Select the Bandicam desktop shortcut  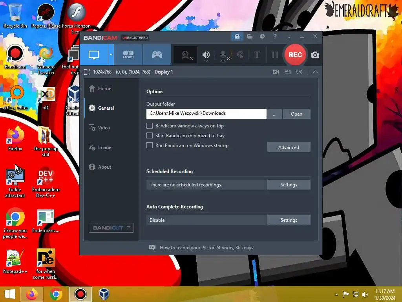pyautogui.click(x=15, y=57)
